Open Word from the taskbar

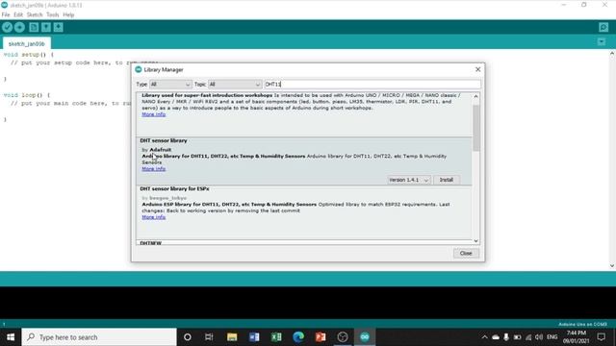[x=254, y=337]
